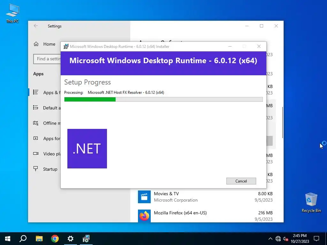Open the Windows Start menu
This screenshot has width=327, height=245.
click(x=8, y=239)
